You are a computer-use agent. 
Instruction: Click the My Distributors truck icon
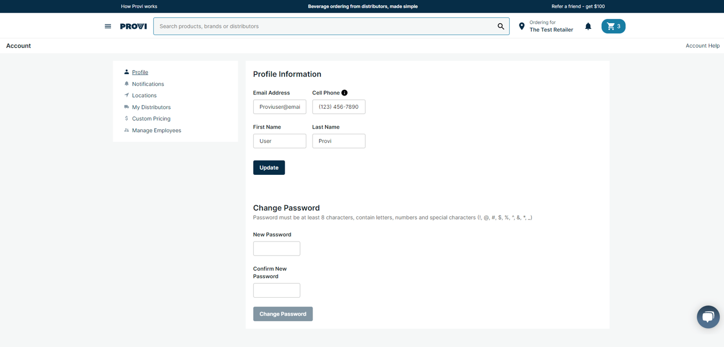(126, 107)
